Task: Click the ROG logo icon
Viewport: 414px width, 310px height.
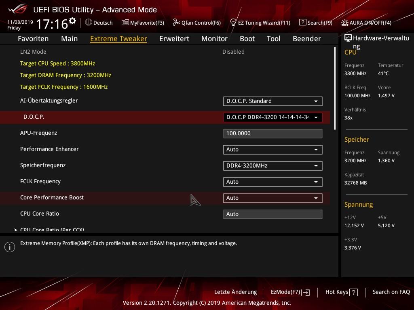Action: [x=17, y=9]
